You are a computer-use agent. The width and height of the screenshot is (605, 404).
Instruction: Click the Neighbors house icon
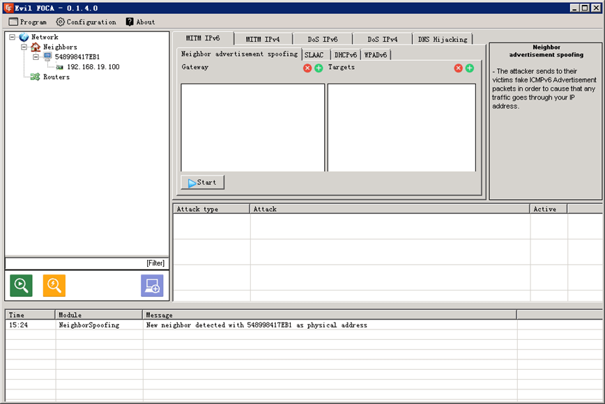pyautogui.click(x=36, y=47)
